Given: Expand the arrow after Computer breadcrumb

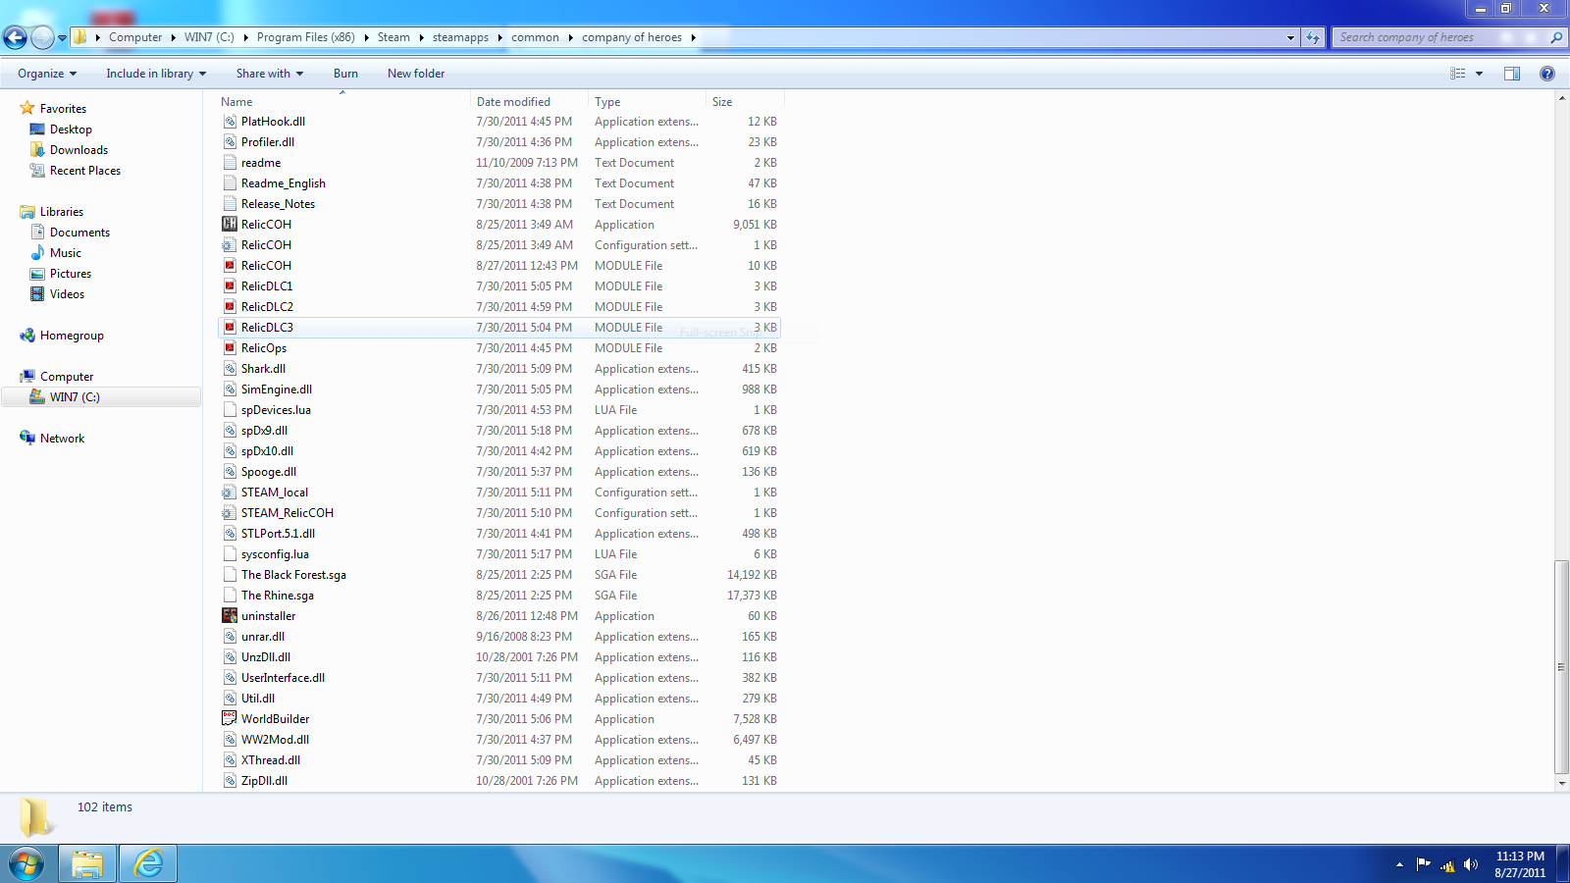Looking at the screenshot, I should tap(173, 37).
